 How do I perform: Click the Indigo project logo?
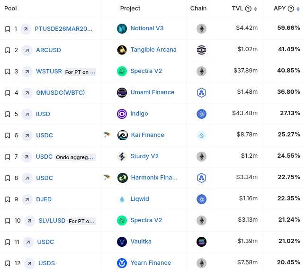coord(122,114)
